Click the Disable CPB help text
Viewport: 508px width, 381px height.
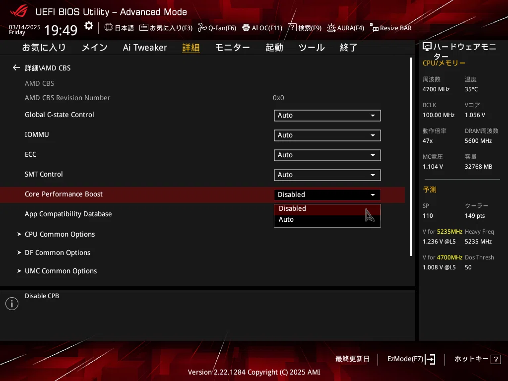pos(42,296)
